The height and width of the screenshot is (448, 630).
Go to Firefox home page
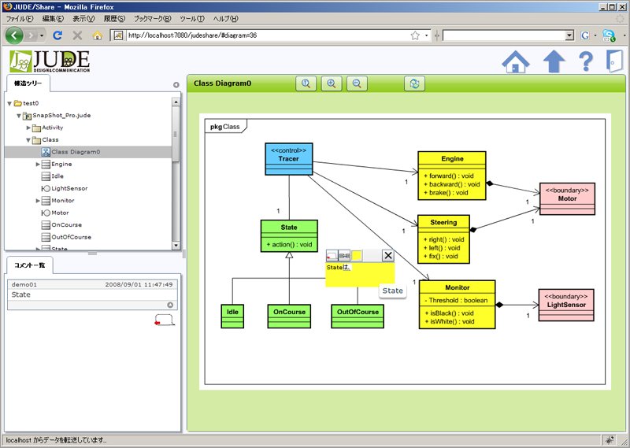(97, 35)
